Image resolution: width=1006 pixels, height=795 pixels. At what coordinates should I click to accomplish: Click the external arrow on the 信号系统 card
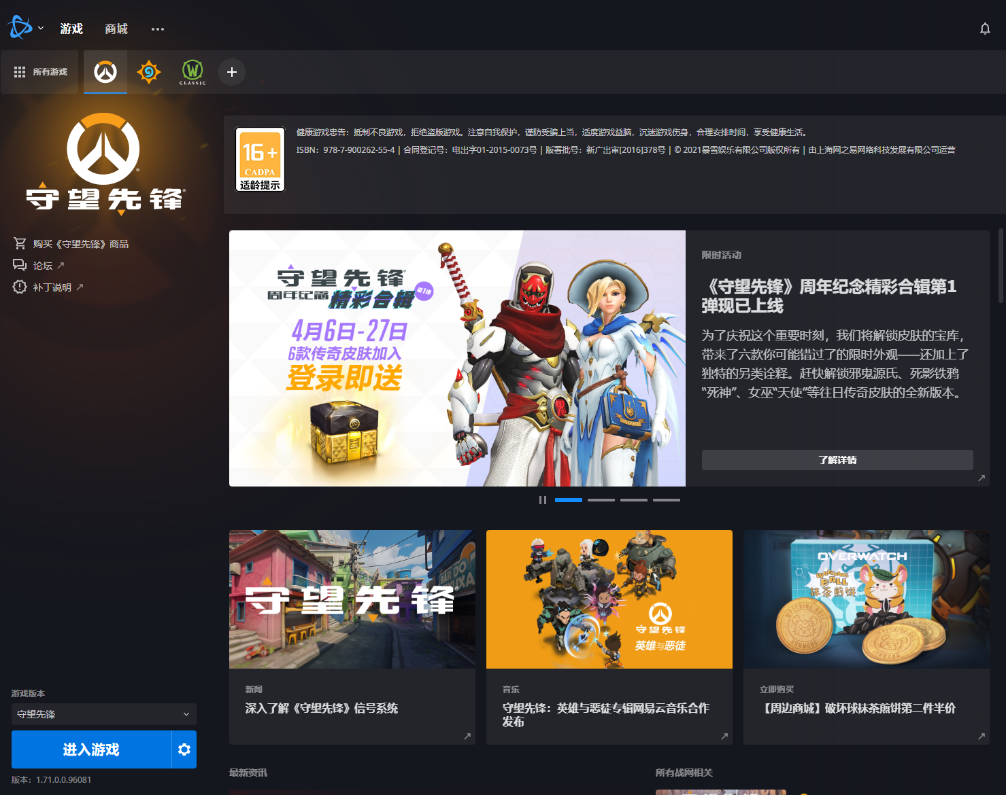click(x=467, y=736)
